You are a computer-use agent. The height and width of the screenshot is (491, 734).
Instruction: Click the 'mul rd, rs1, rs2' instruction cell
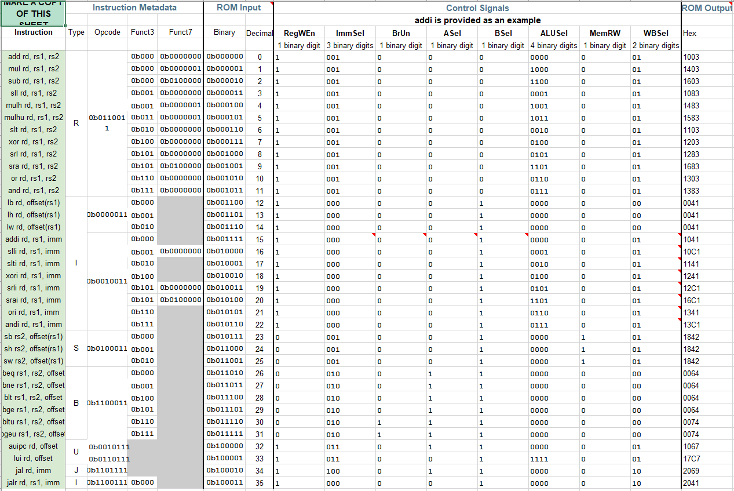coord(33,69)
